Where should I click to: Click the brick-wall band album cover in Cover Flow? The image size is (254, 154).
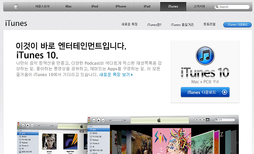(142, 142)
